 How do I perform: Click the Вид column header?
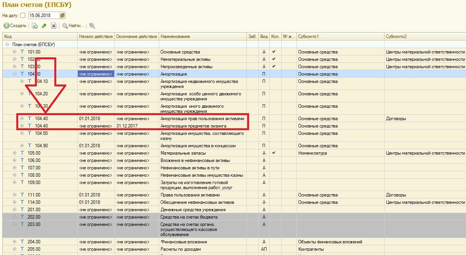[264, 36]
